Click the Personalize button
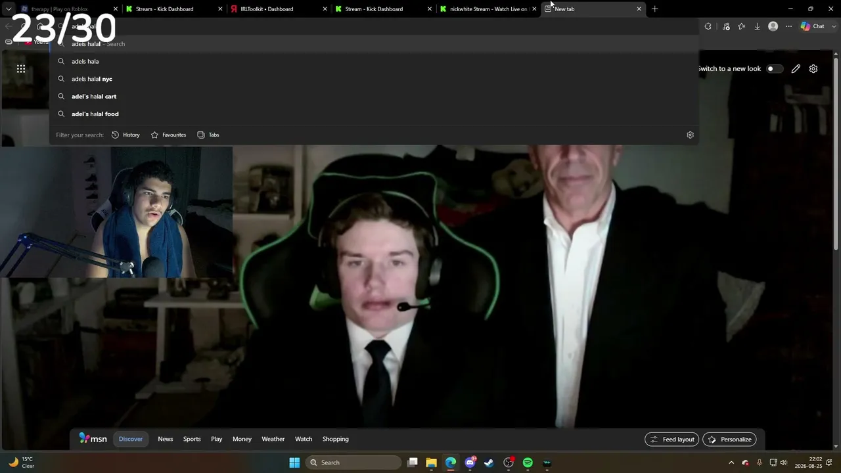The width and height of the screenshot is (841, 473). tap(729, 439)
